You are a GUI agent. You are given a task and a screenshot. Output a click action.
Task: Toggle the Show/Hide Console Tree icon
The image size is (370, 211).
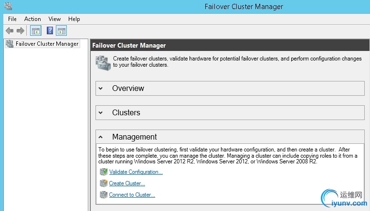click(x=36, y=30)
